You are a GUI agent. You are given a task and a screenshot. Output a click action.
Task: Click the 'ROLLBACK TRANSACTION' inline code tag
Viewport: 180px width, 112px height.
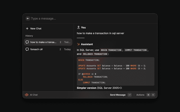[95, 54]
